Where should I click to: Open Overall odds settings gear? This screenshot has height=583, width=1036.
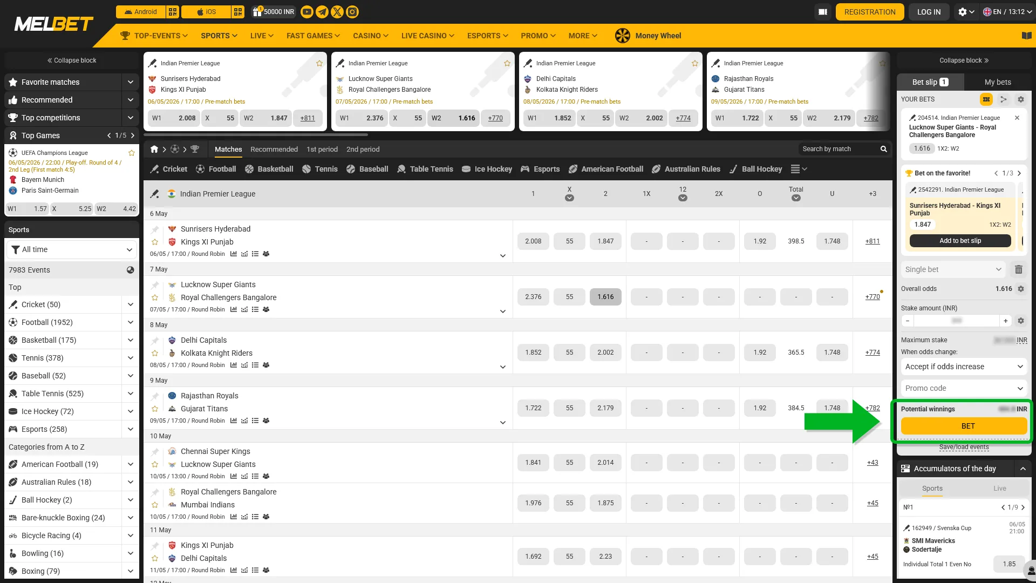point(1021,289)
